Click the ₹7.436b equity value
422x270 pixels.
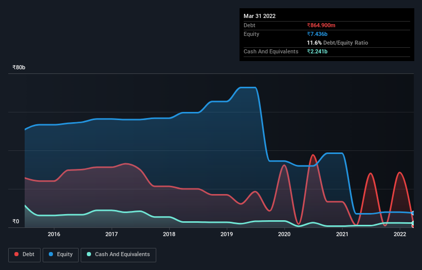click(317, 34)
